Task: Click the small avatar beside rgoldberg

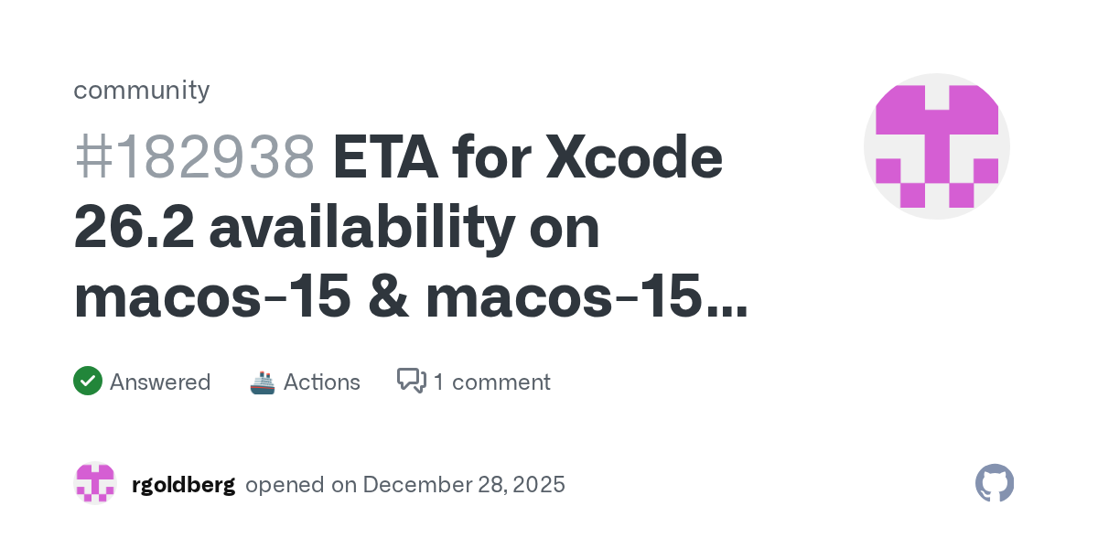Action: (95, 483)
